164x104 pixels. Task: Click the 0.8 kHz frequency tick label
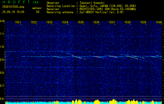[x=2, y=73]
